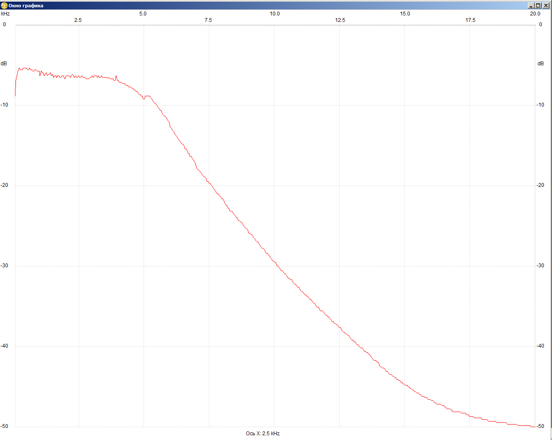Select the 15.0 frequency axis label
The height and width of the screenshot is (440, 552).
405,14
